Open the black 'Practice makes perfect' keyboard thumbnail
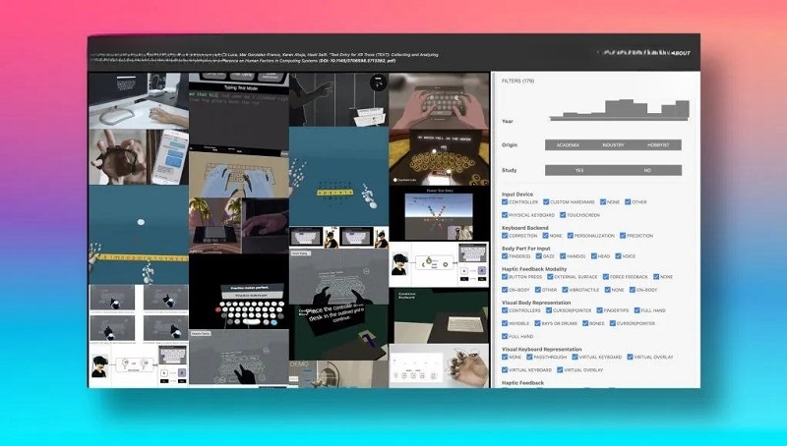Viewport: 787px width, 446px height. coord(239,292)
